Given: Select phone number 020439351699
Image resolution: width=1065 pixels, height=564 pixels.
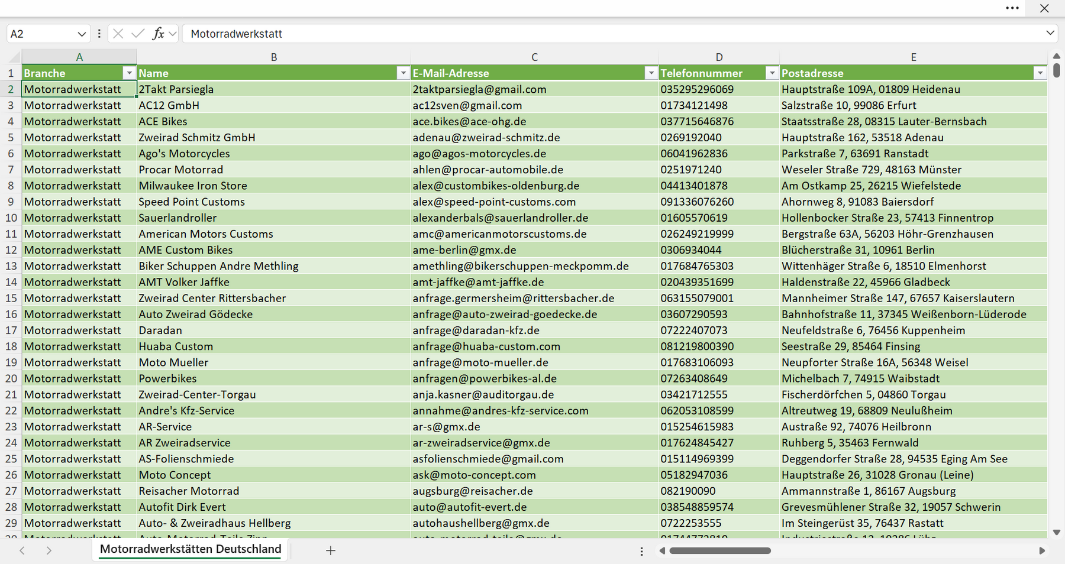Looking at the screenshot, I should [x=719, y=282].
